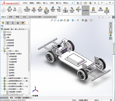Image resolution: width=115 pixels, height=101 pixels.
Task: Click the Apply Scene icon
Action: pyautogui.click(x=86, y=20)
